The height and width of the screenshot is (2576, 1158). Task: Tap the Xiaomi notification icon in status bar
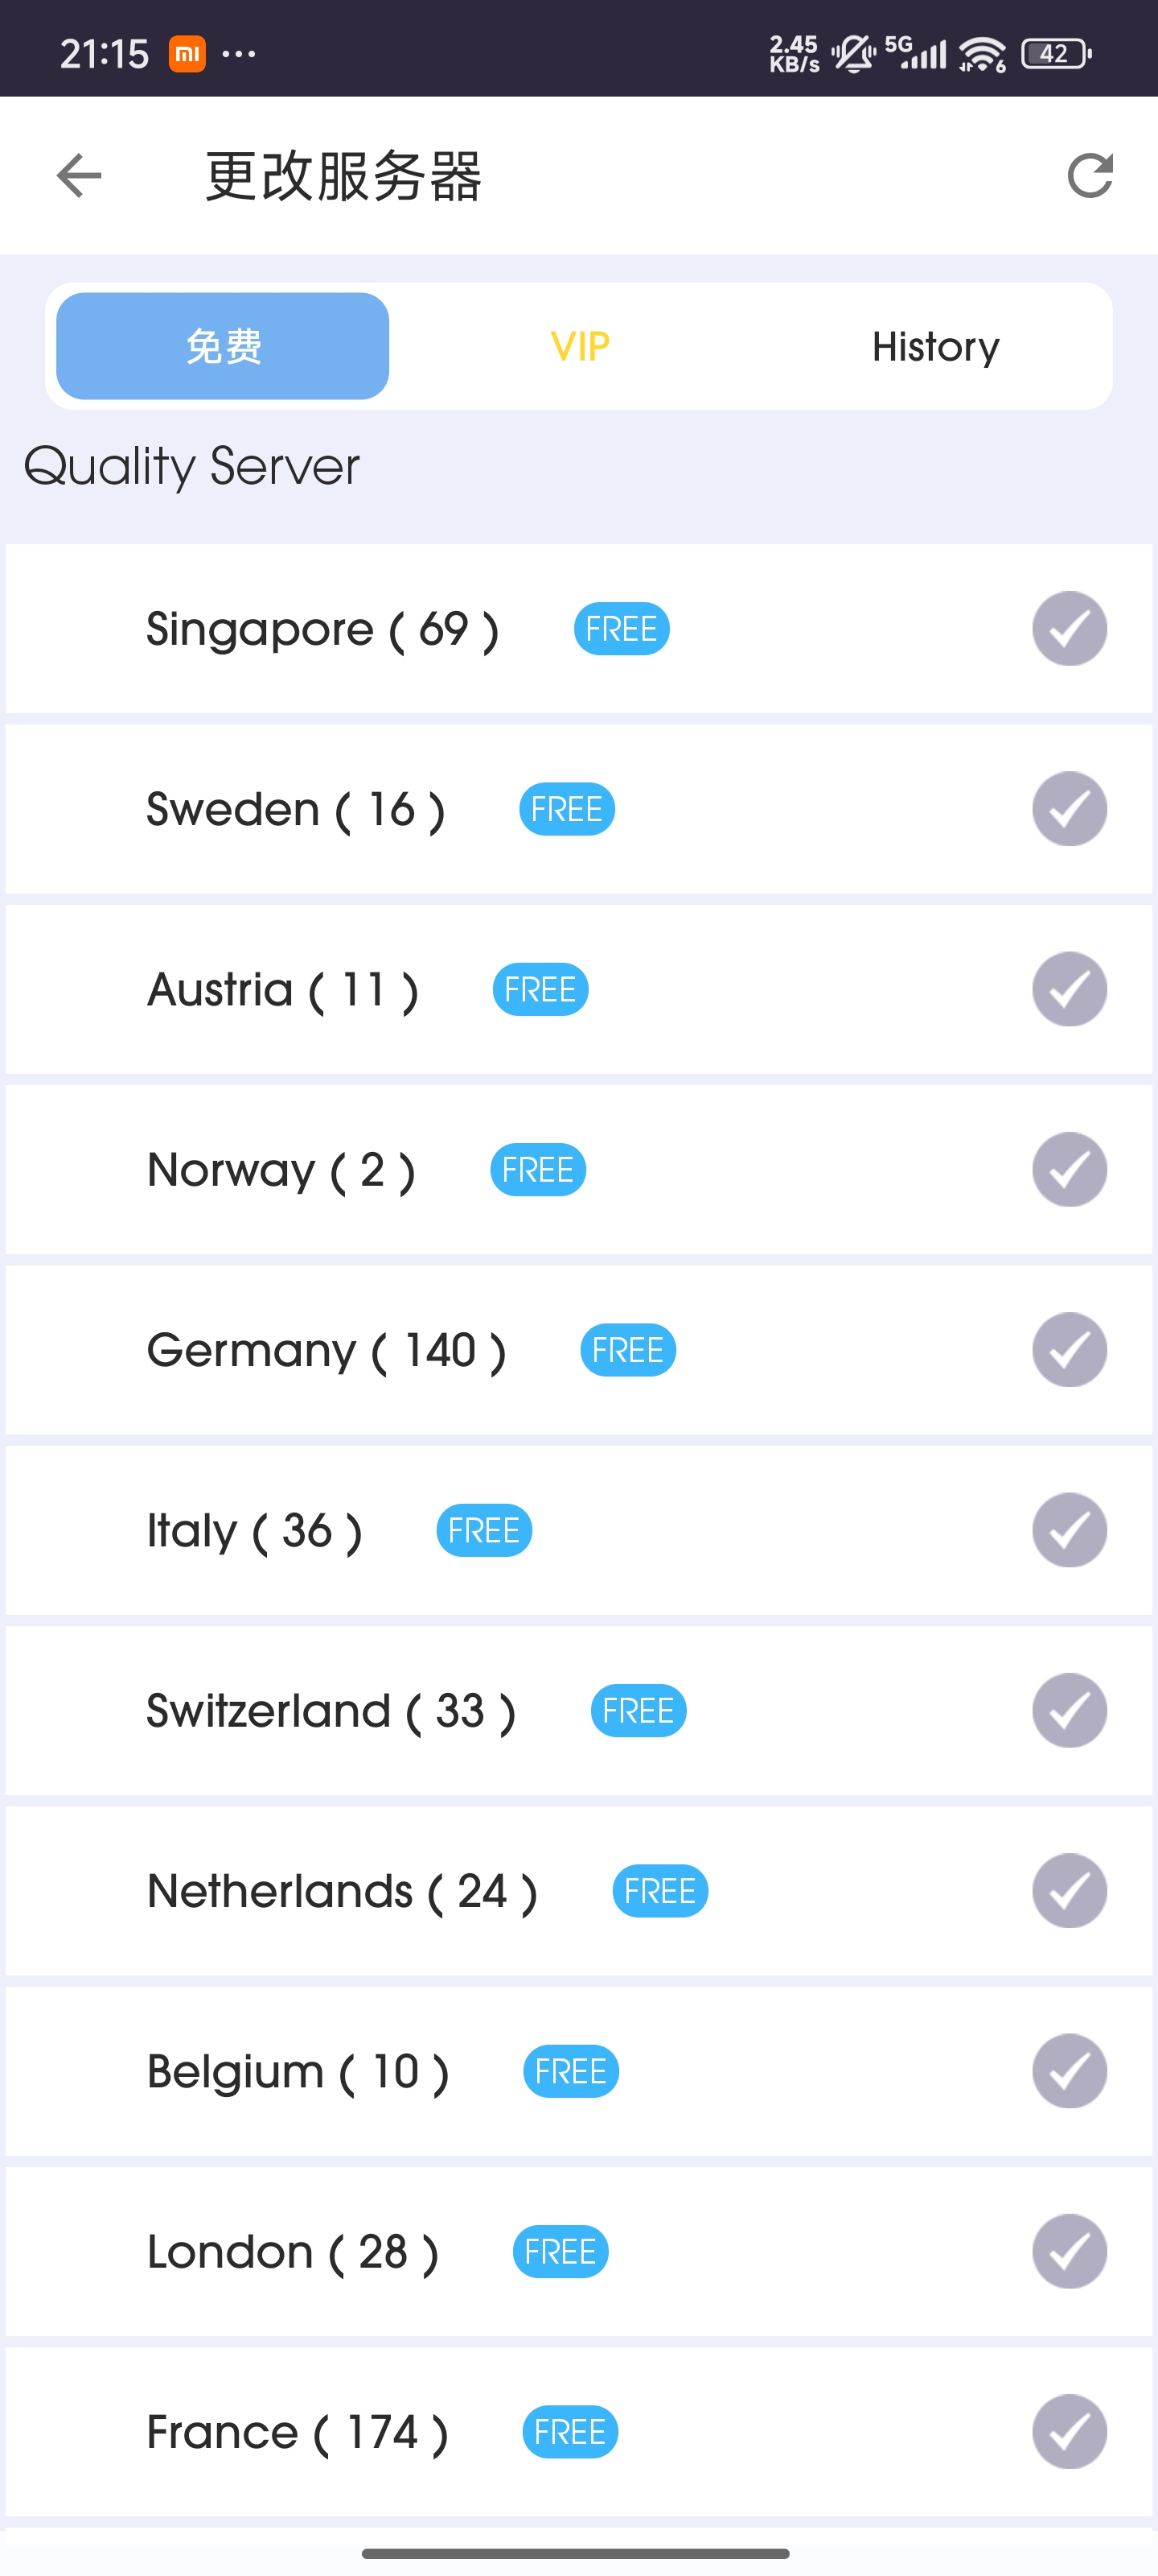[x=187, y=53]
